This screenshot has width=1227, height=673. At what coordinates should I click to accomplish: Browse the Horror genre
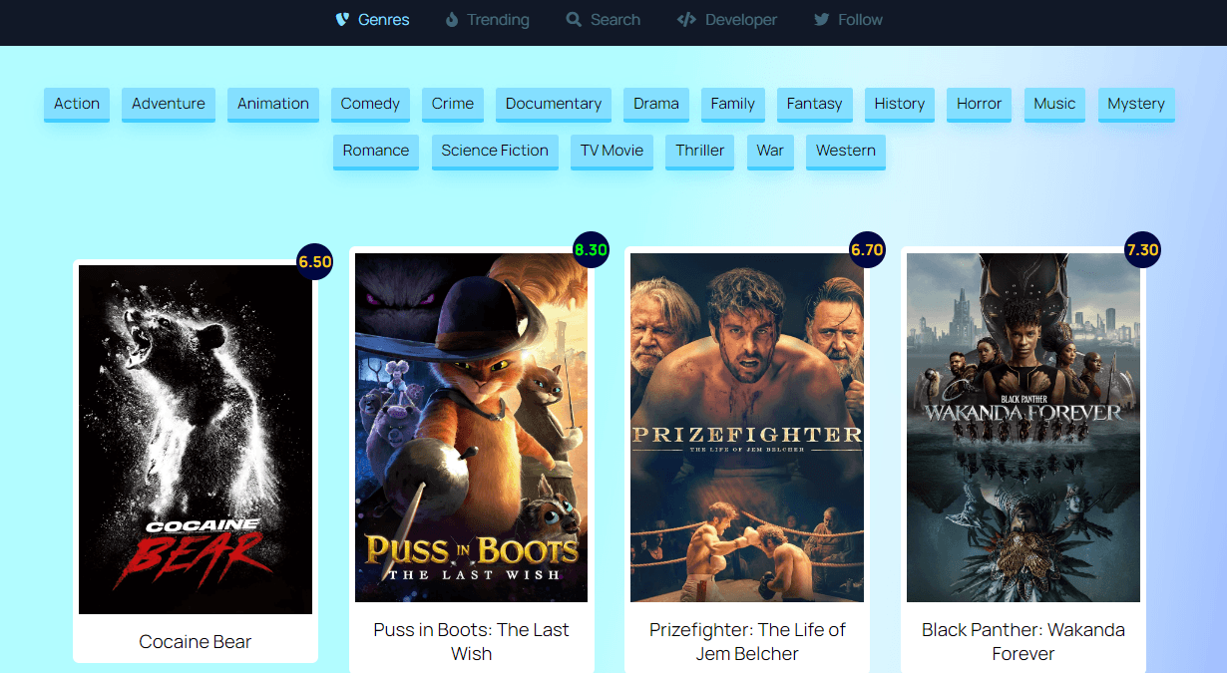979,104
